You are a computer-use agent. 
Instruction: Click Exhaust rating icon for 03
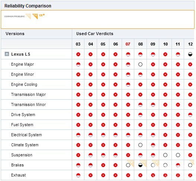click(x=78, y=175)
